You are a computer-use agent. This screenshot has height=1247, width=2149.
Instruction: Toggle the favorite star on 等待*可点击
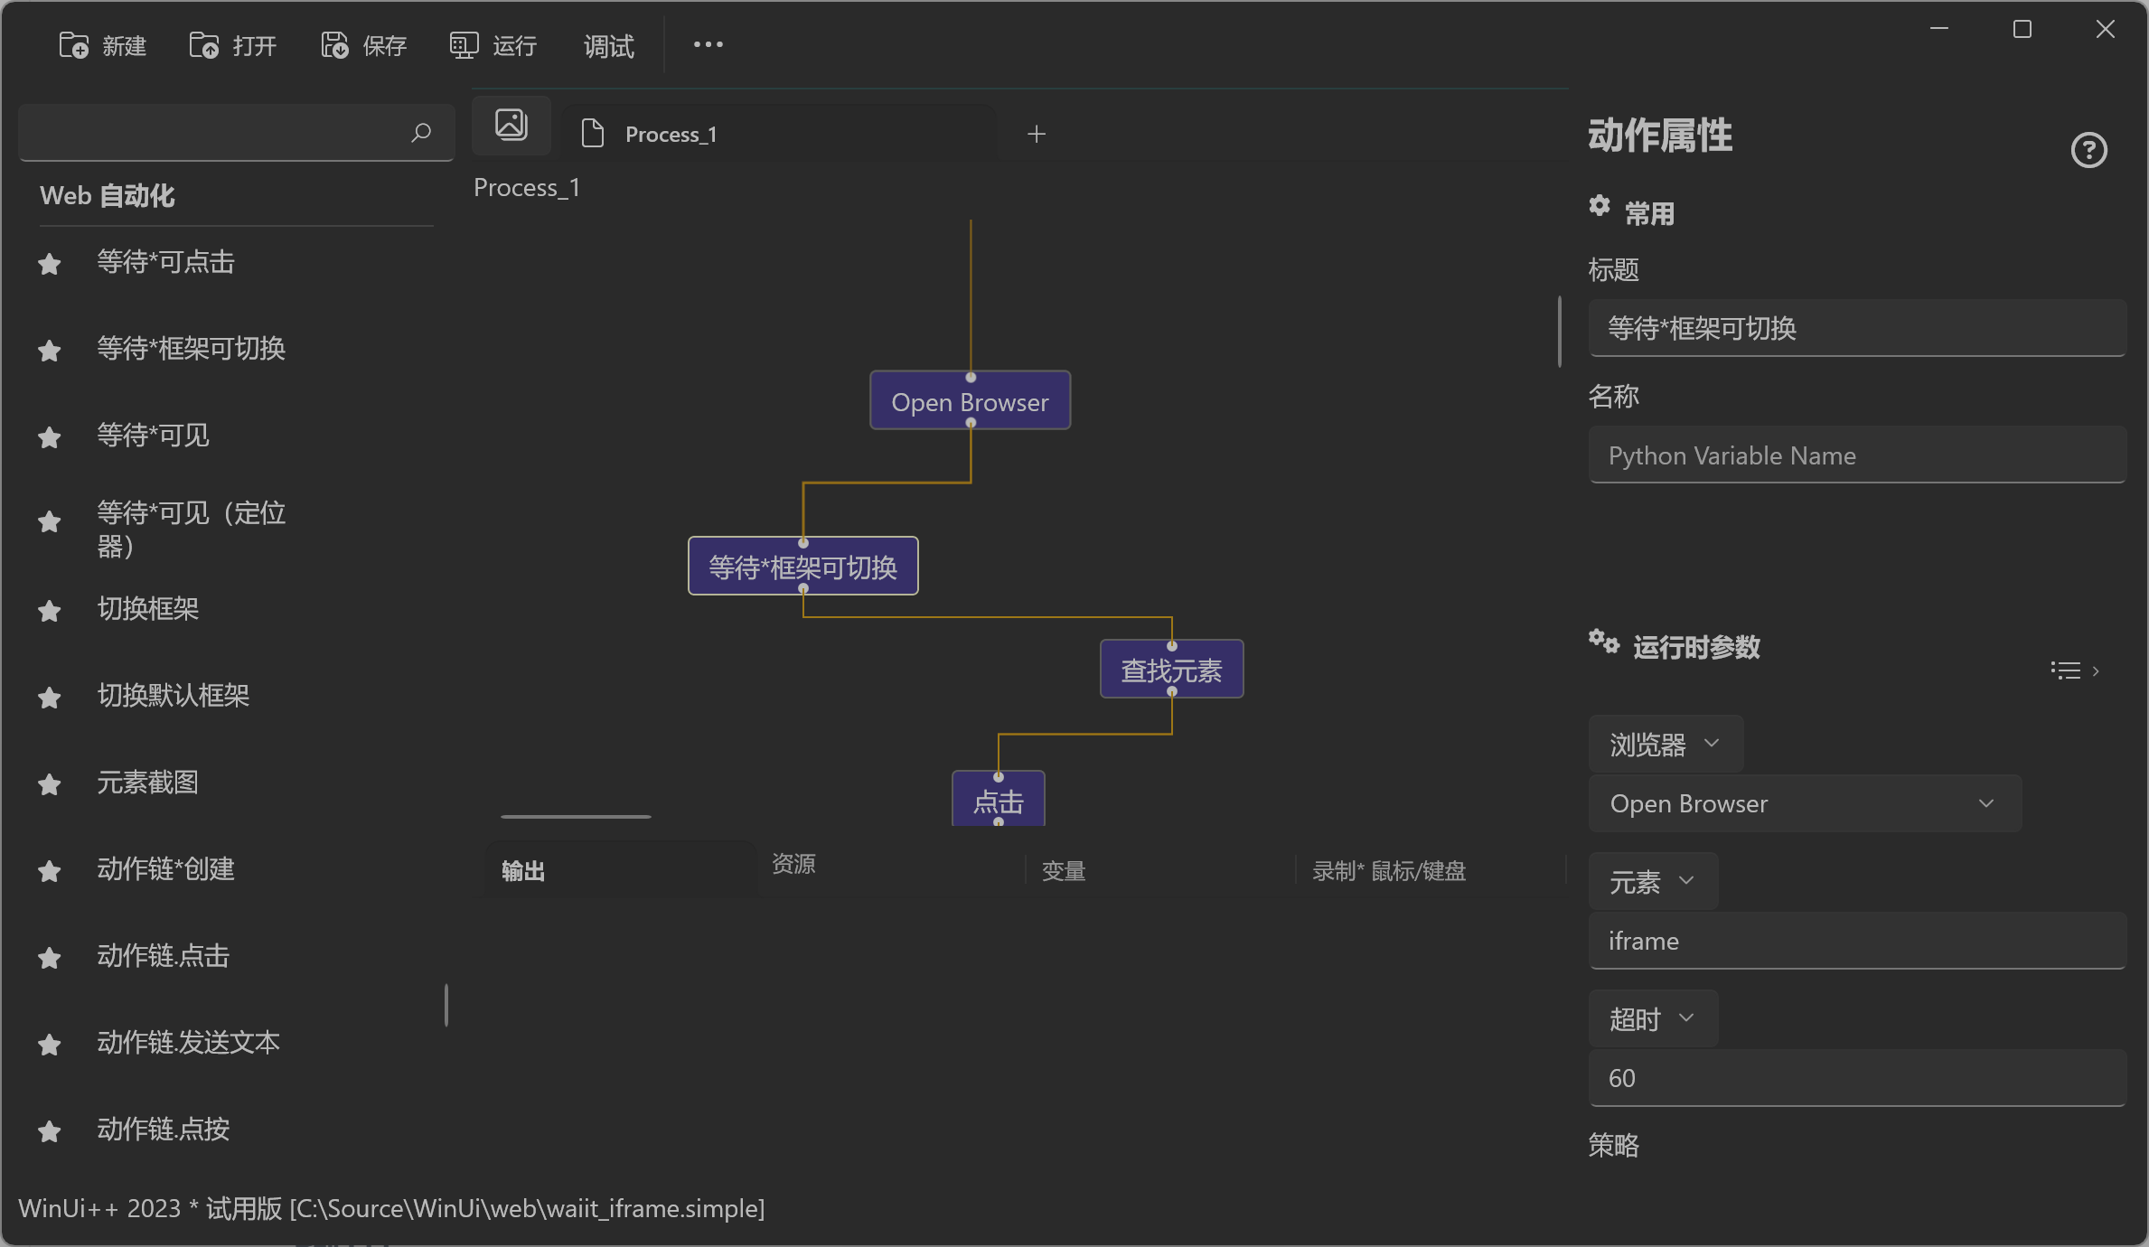49,264
